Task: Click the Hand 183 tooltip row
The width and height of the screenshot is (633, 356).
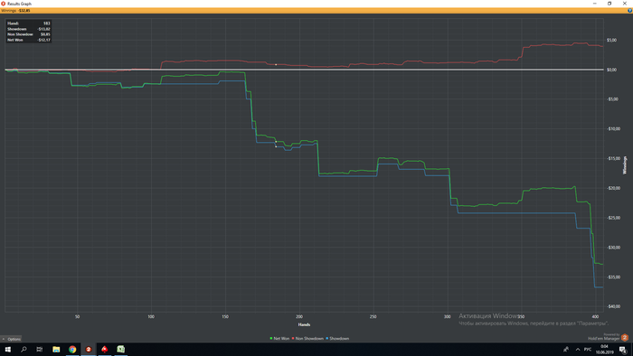Action: (x=29, y=23)
